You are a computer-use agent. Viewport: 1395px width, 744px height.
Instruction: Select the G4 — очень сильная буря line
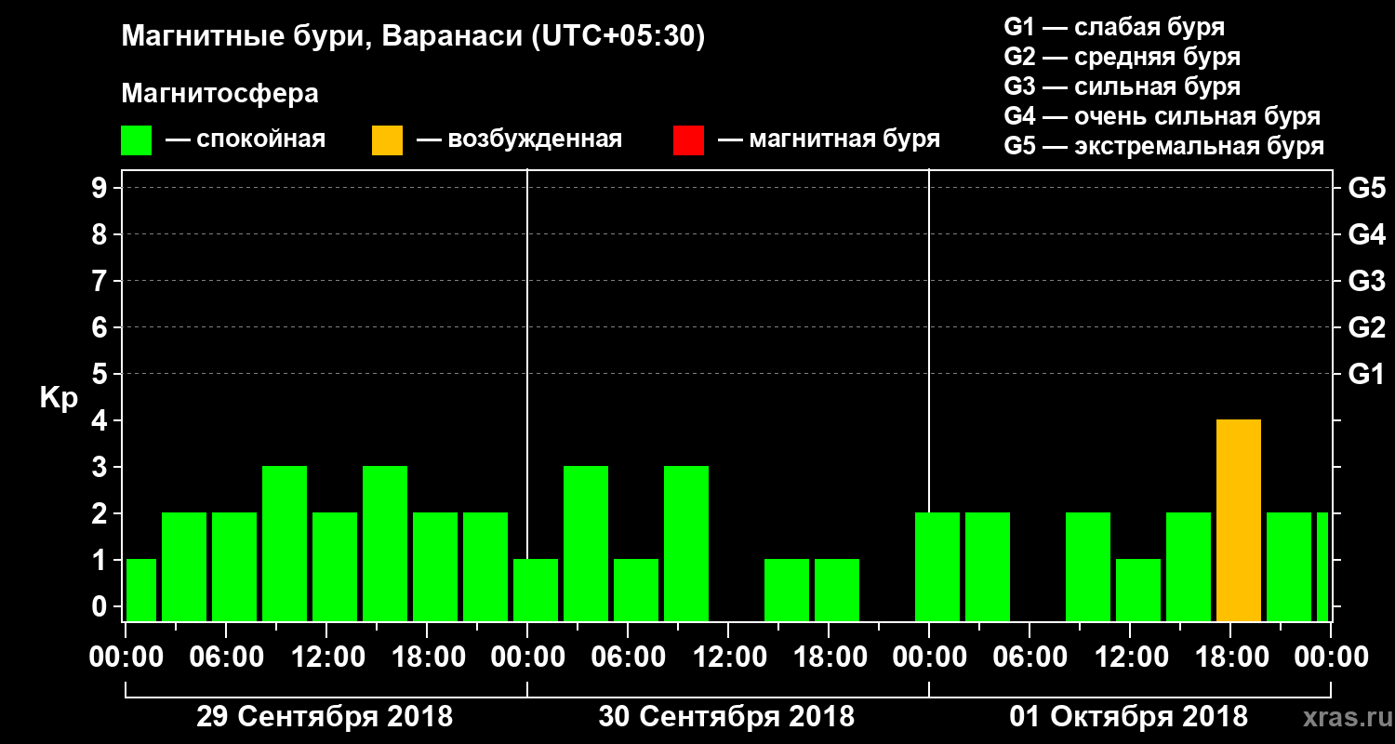point(1162,116)
